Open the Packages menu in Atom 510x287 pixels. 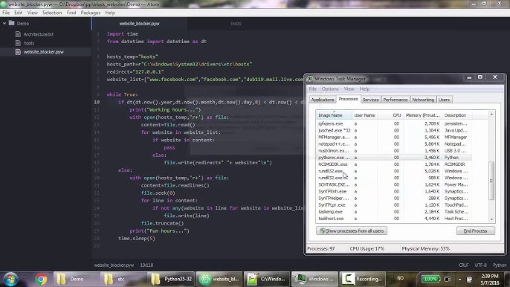pos(91,13)
